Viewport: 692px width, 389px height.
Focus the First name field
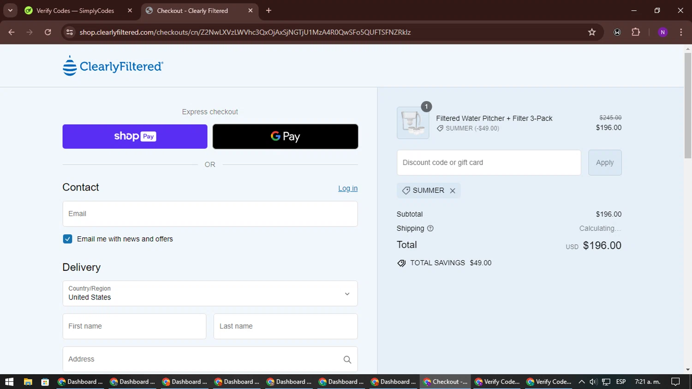(134, 326)
